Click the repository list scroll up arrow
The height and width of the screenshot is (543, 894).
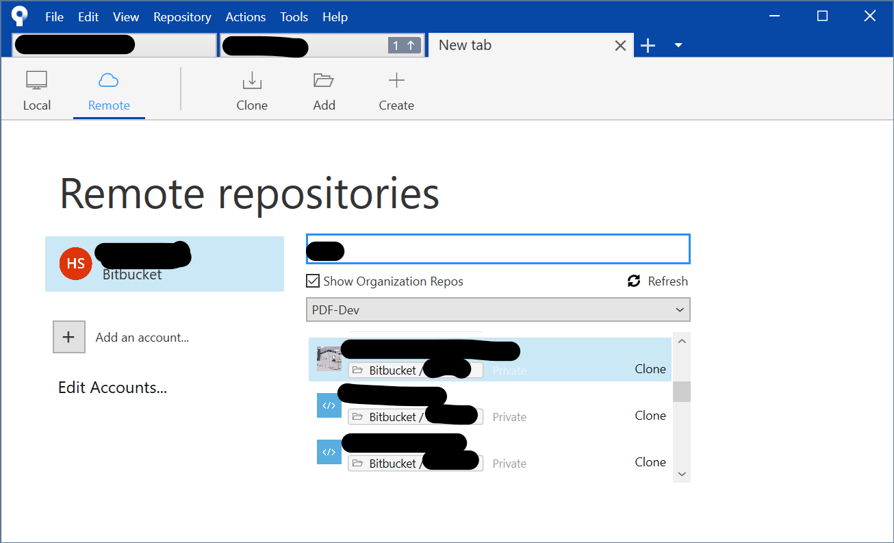[682, 340]
